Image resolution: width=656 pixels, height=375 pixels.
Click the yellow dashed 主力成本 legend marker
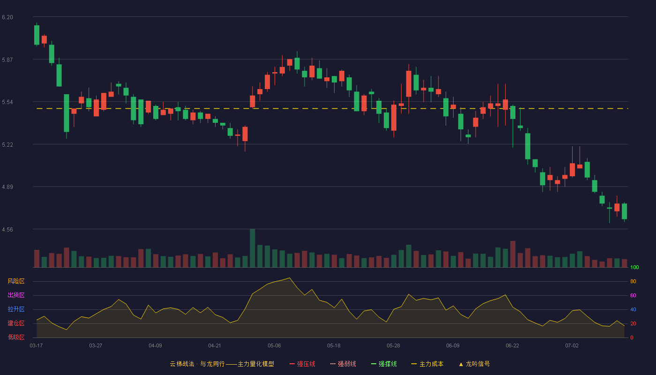click(414, 364)
